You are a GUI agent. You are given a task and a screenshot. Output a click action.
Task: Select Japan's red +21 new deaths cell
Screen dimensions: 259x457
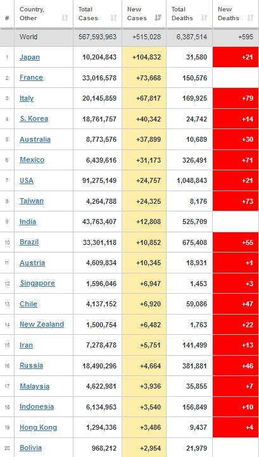pyautogui.click(x=236, y=57)
